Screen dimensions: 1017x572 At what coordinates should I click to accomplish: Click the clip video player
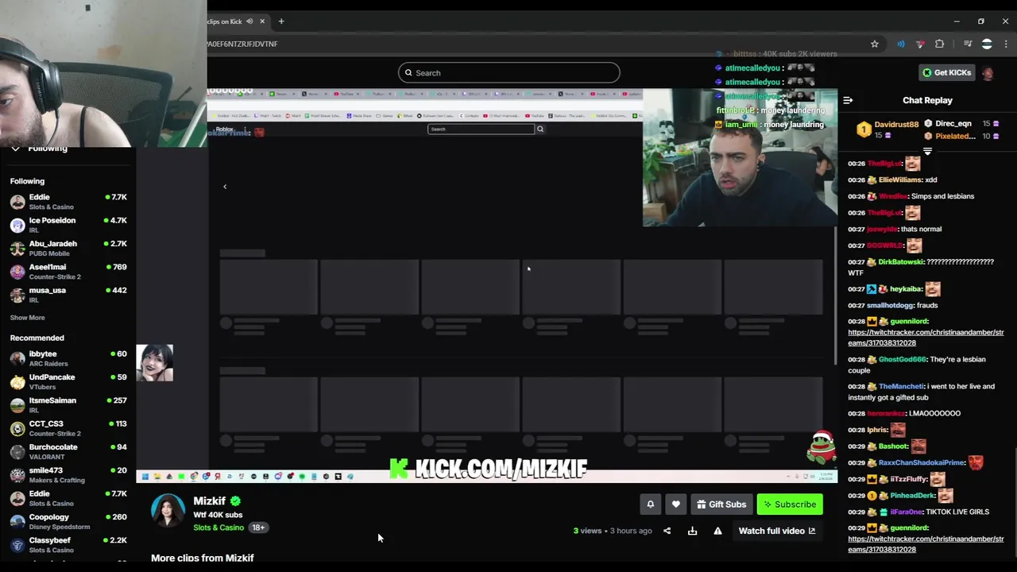[x=486, y=286]
